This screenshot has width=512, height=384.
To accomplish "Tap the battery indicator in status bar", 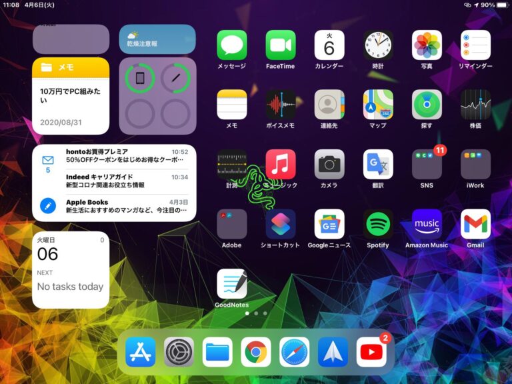I will 503,5.
